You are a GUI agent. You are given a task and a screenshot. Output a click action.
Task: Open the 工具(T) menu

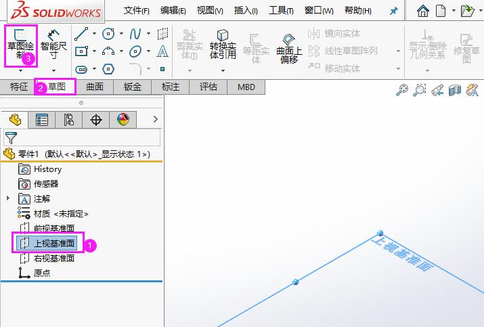coord(281,11)
